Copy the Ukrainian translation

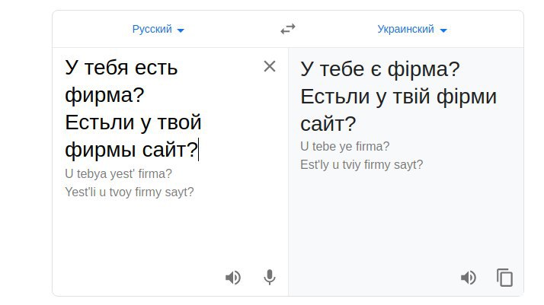[x=504, y=278]
